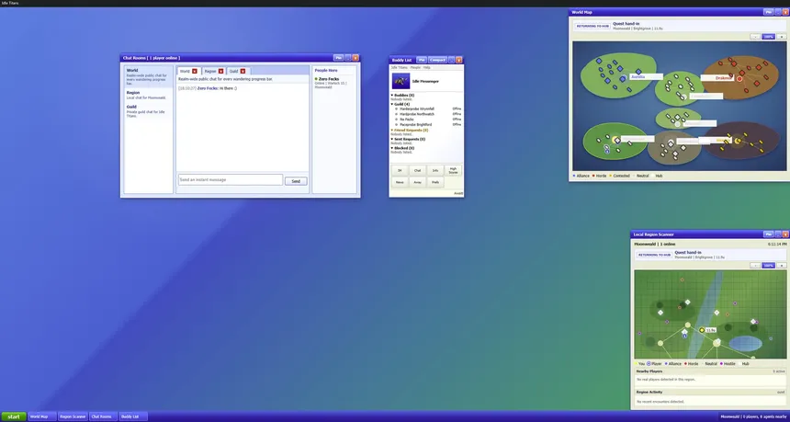Close the Region chat tab
The image size is (790, 422).
220,71
